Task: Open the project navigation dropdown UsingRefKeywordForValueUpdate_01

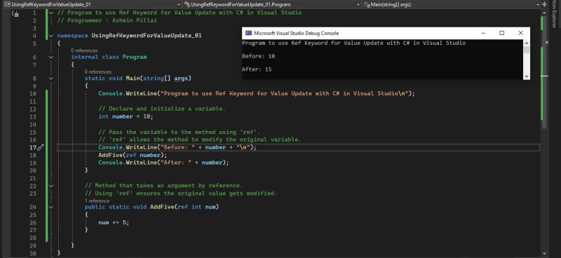Action: tap(92, 5)
